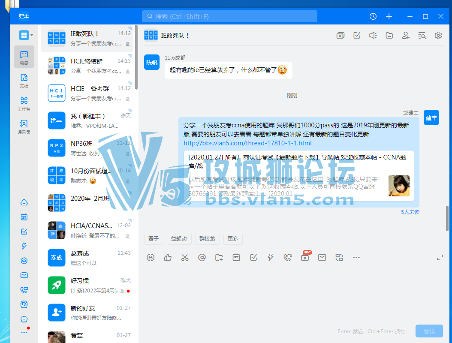Open group files folder icon
Screen dimensions: 452x343
(x=389, y=36)
